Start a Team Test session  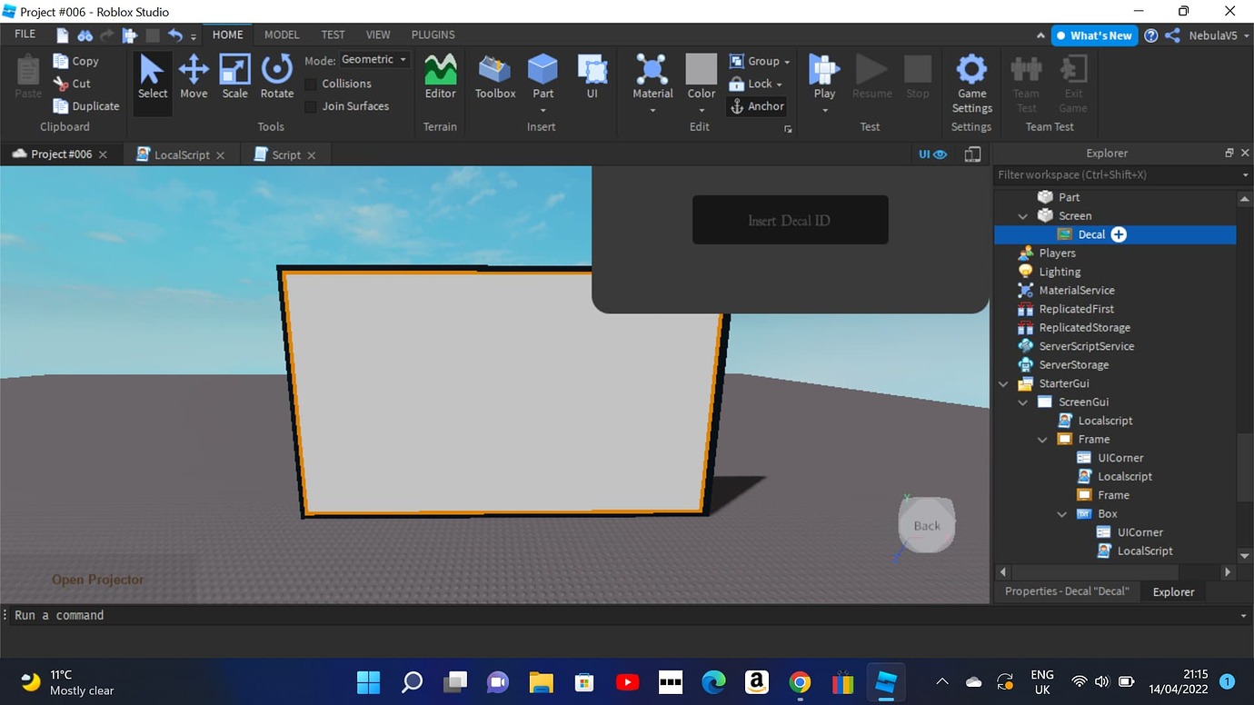pos(1026,82)
